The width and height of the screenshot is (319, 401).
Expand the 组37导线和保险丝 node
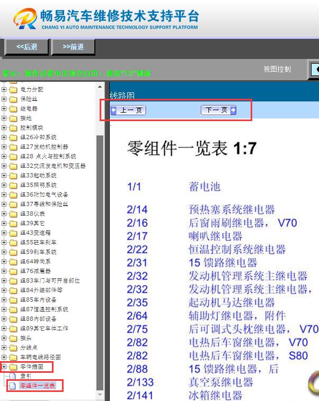tap(4, 204)
